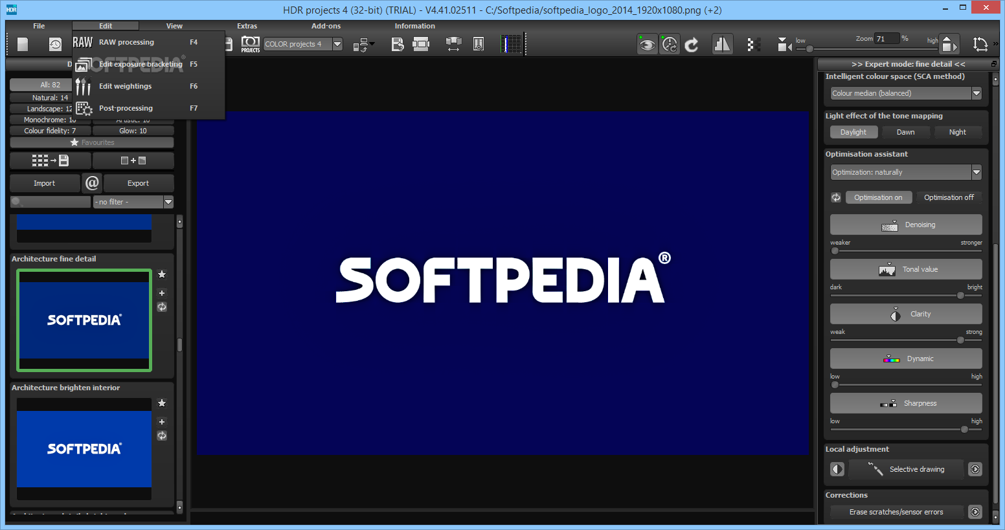
Task: Click the rotate and crop arrows icon
Action: 980,44
